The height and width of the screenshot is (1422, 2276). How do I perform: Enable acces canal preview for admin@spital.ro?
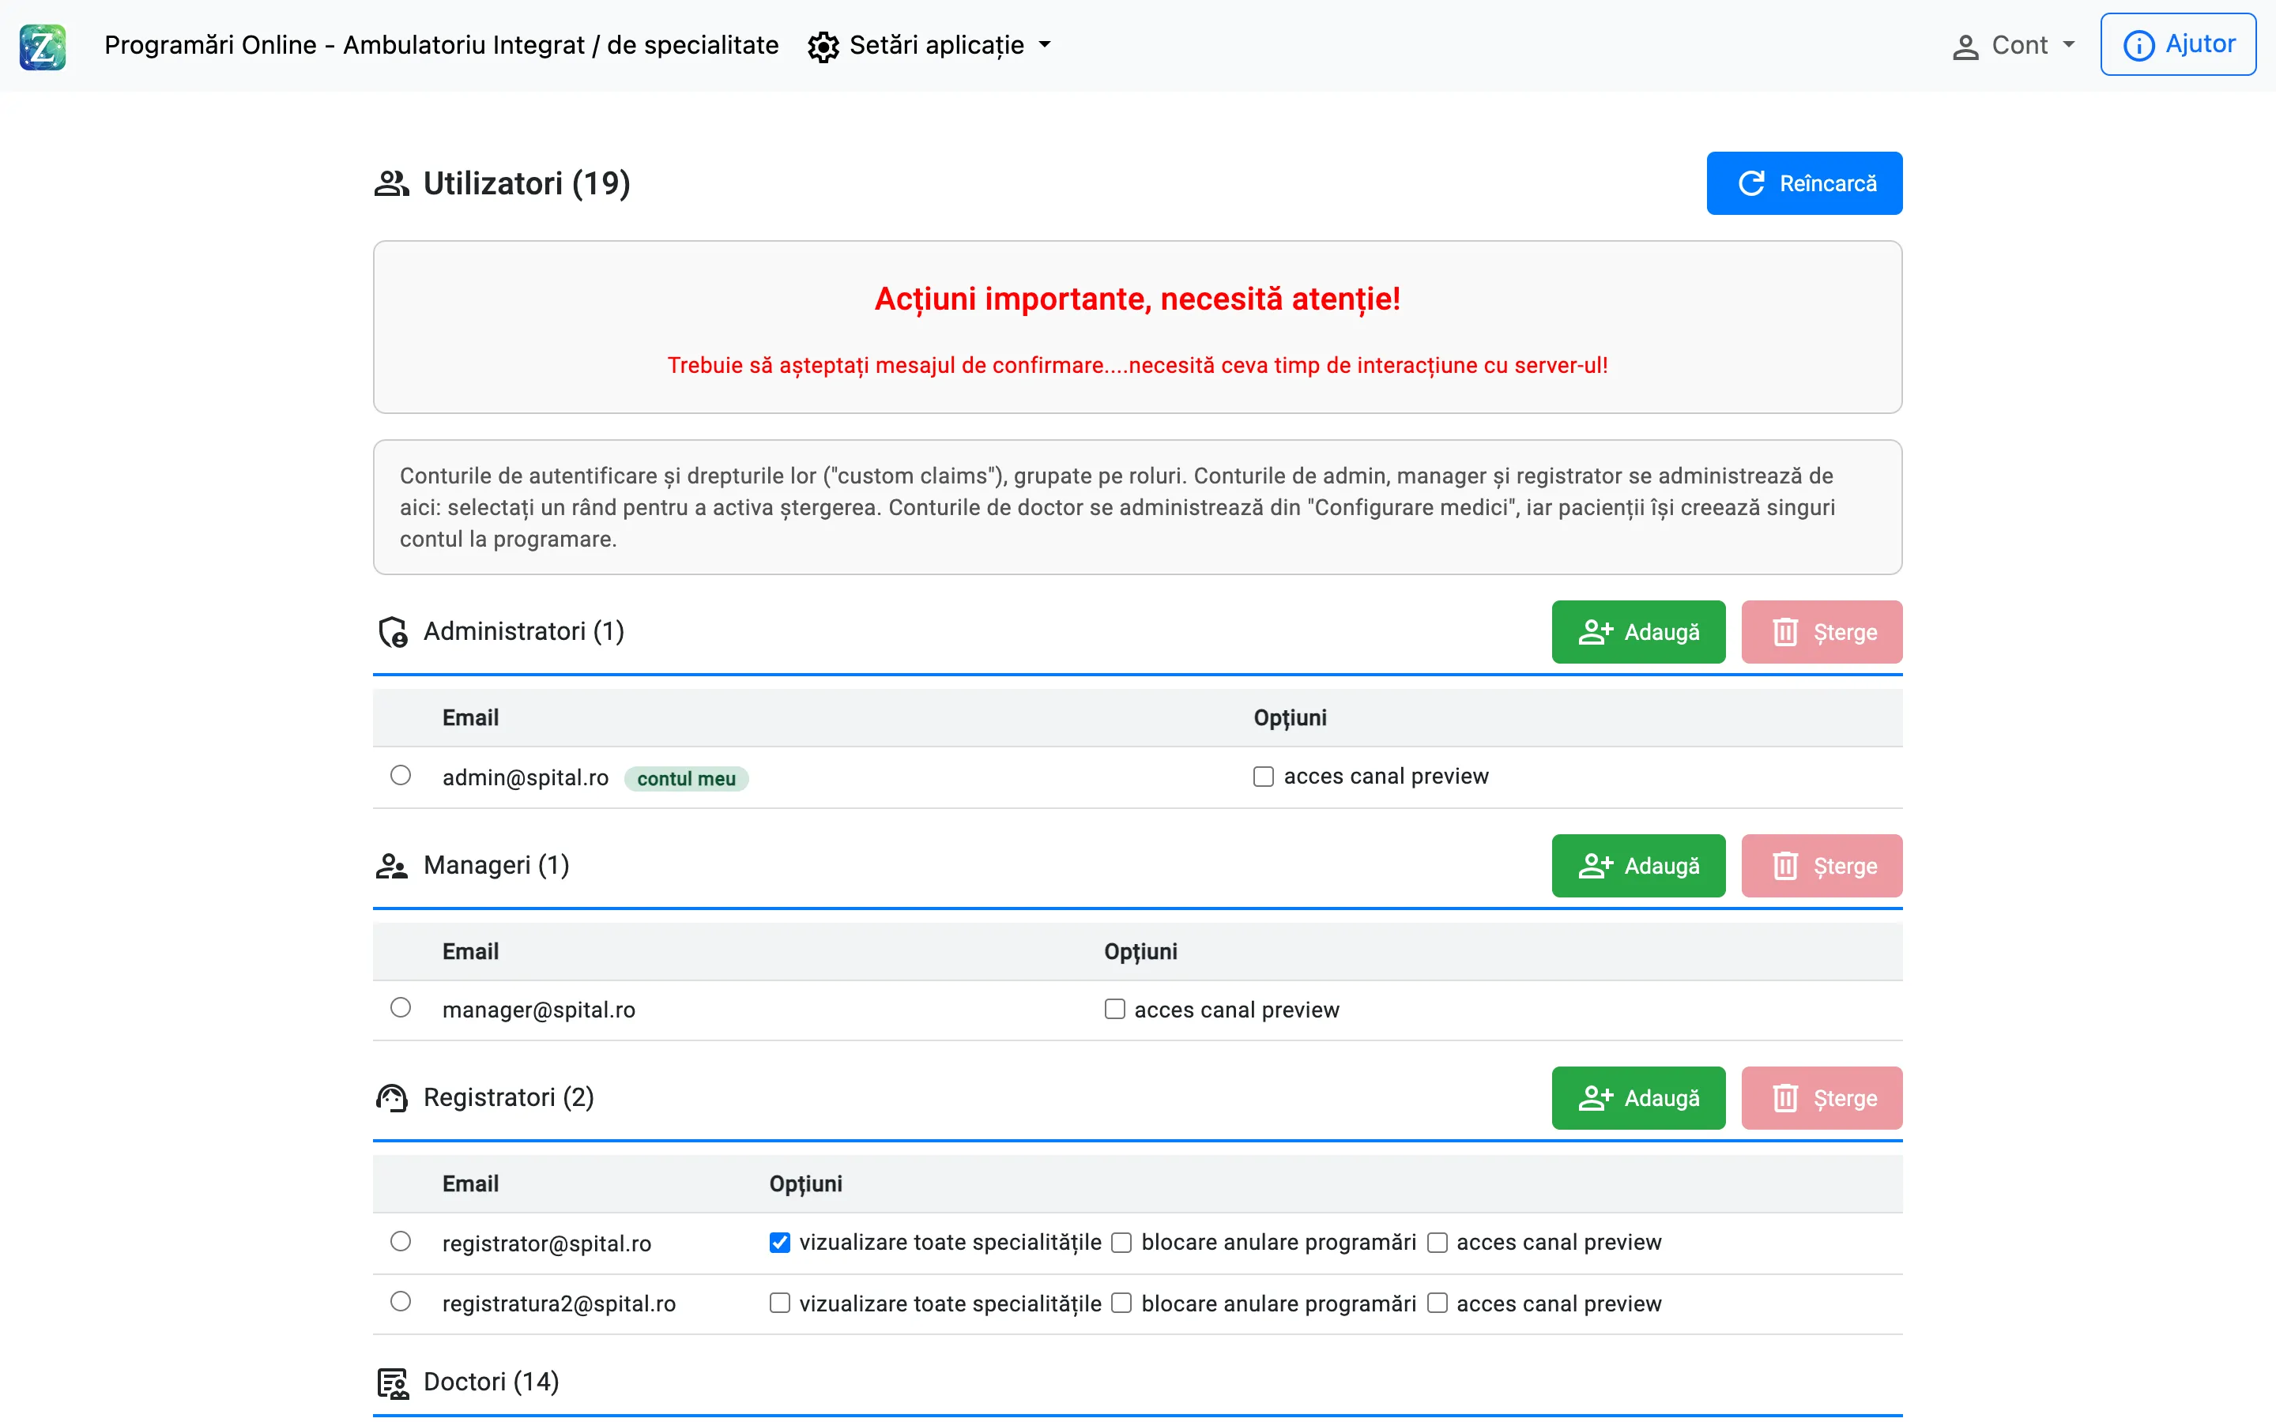[x=1263, y=777]
